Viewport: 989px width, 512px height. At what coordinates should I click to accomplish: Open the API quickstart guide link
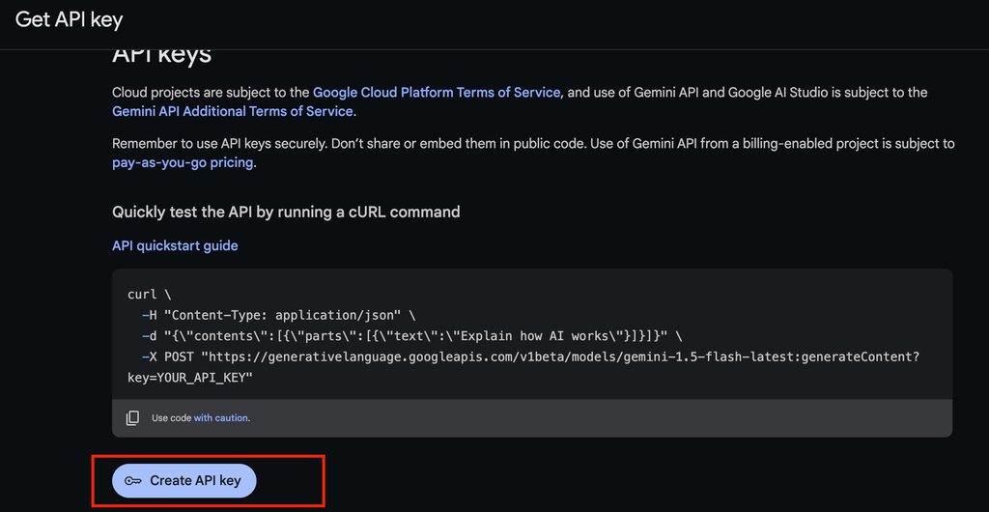(x=175, y=245)
